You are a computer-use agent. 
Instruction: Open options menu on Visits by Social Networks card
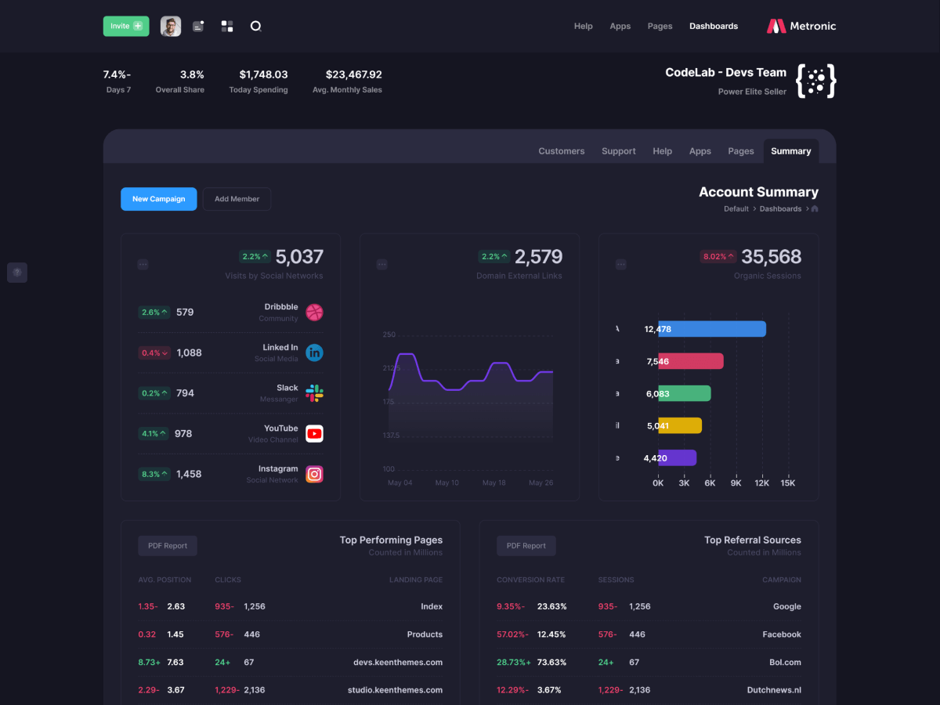pyautogui.click(x=143, y=265)
